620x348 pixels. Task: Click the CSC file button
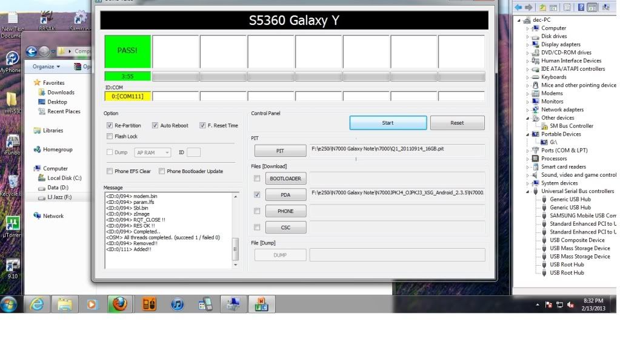pos(285,228)
